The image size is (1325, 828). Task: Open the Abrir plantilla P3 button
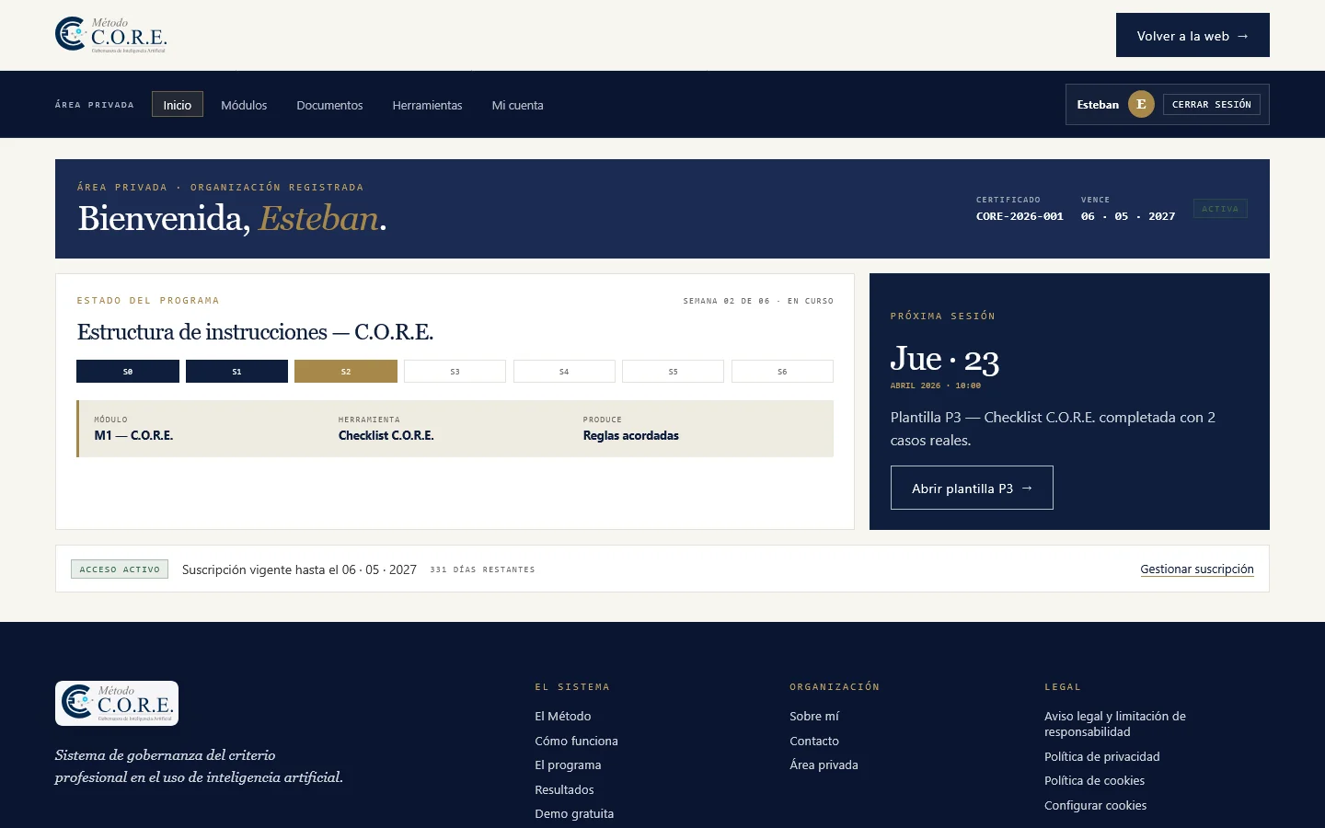(972, 488)
